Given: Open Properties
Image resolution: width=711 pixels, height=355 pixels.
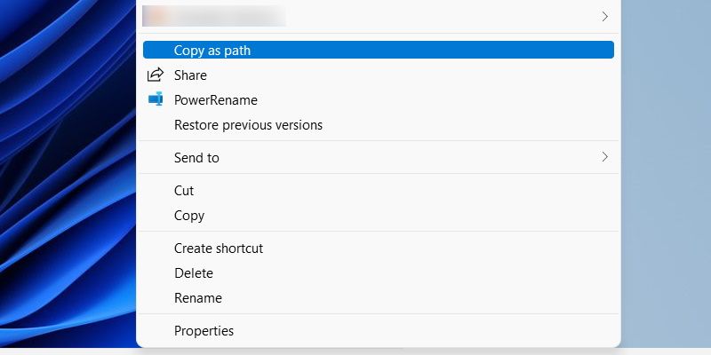Looking at the screenshot, I should pos(379,330).
